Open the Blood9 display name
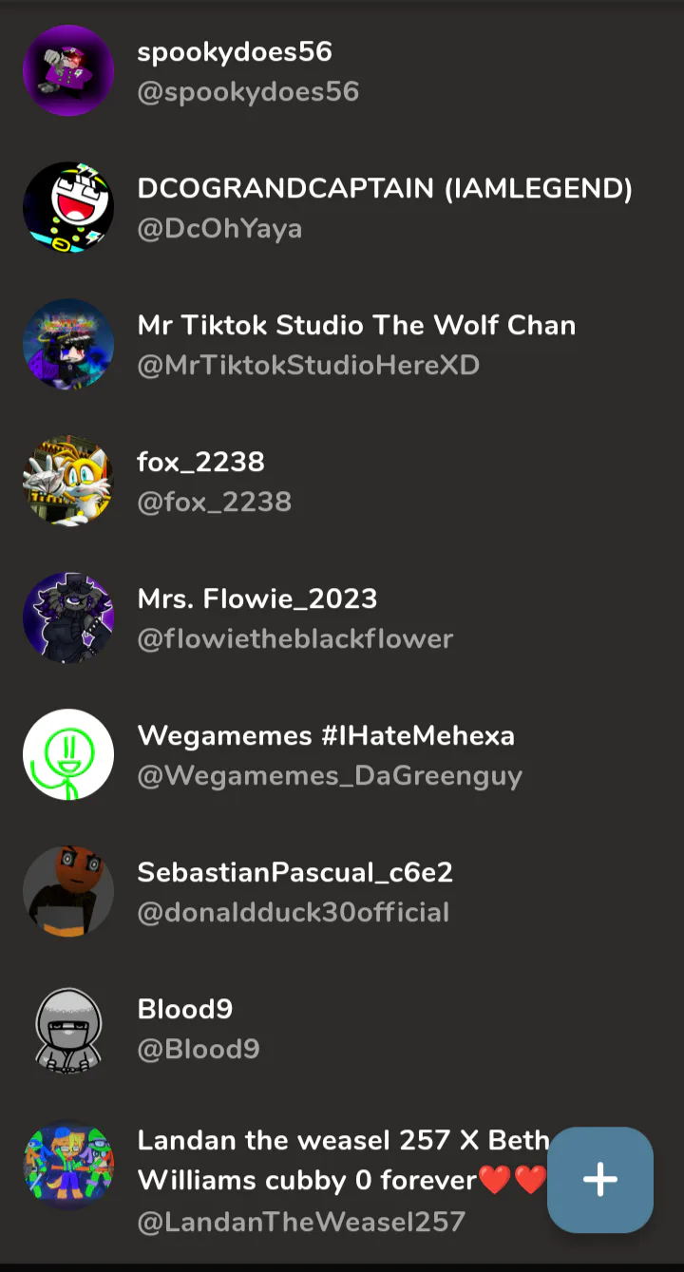The height and width of the screenshot is (1272, 684). 185,1010
